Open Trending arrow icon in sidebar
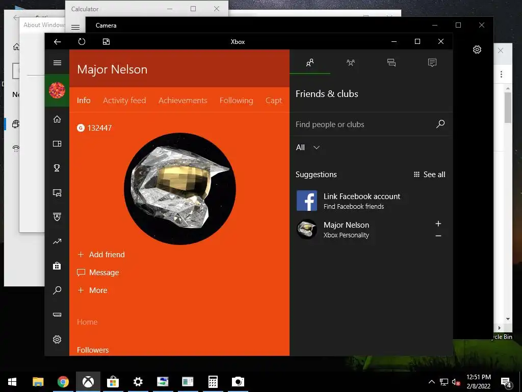The height and width of the screenshot is (392, 522). coord(57,241)
